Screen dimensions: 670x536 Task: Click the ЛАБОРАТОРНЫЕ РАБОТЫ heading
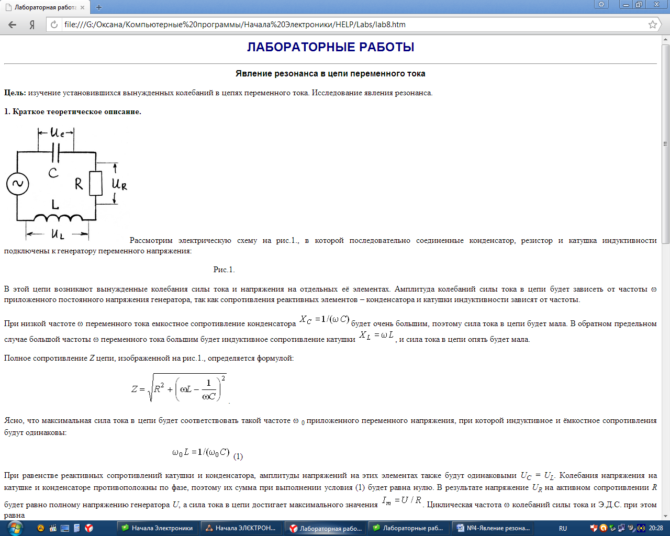point(331,47)
